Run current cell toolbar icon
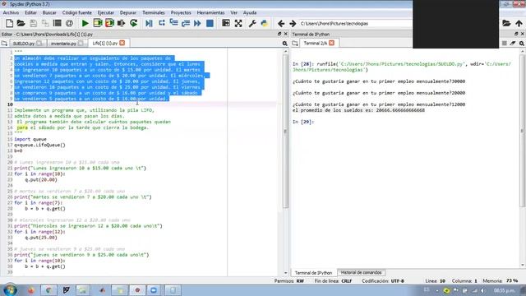 pos(98,23)
